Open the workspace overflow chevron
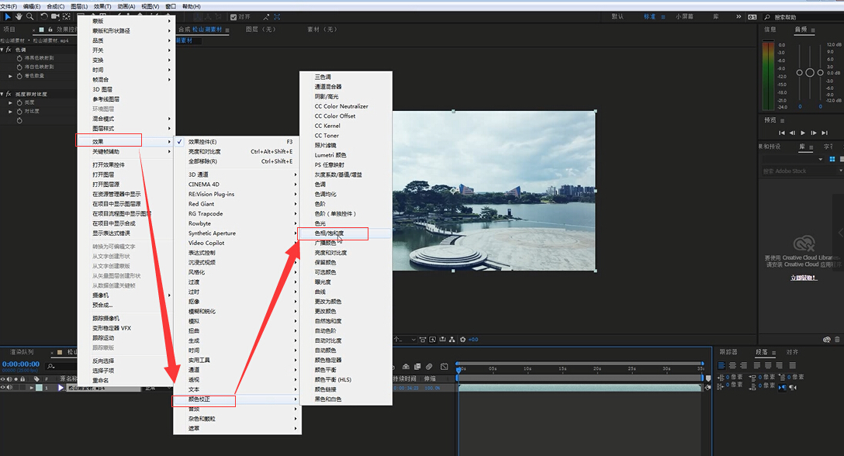The image size is (844, 456). point(738,17)
